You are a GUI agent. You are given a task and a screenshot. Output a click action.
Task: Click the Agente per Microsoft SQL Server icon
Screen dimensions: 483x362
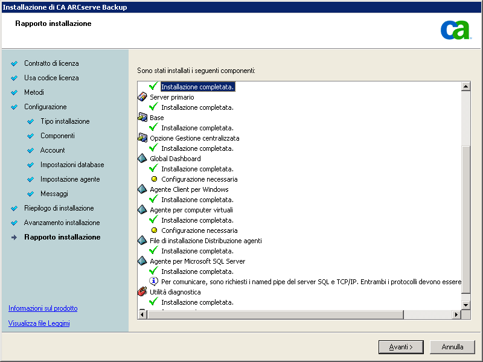[x=143, y=261]
